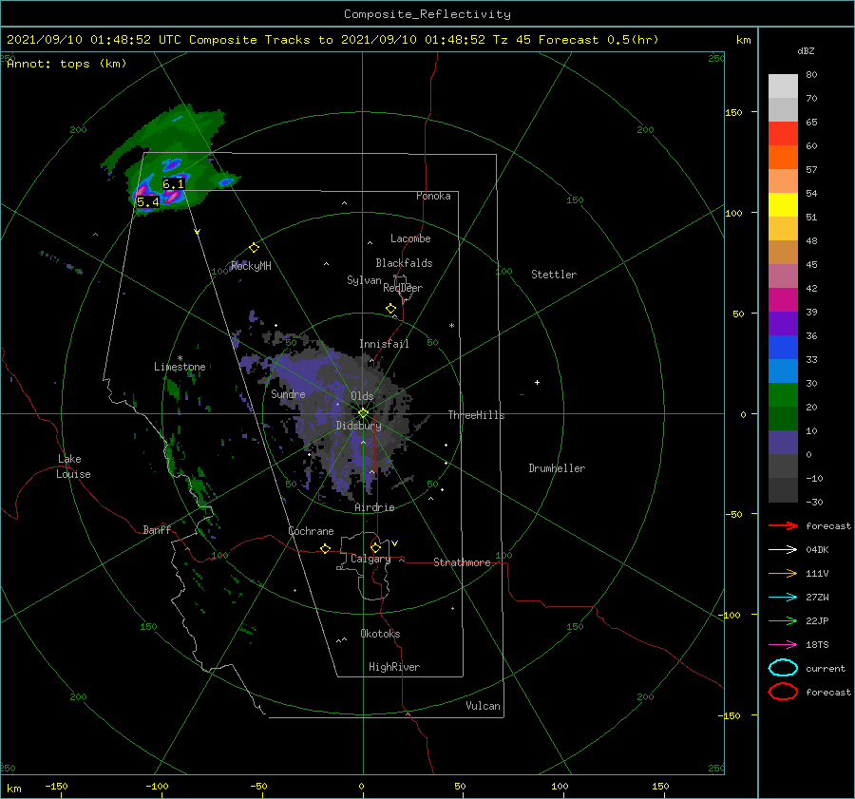Click the Airdrie town label
This screenshot has width=855, height=799.
coord(374,507)
